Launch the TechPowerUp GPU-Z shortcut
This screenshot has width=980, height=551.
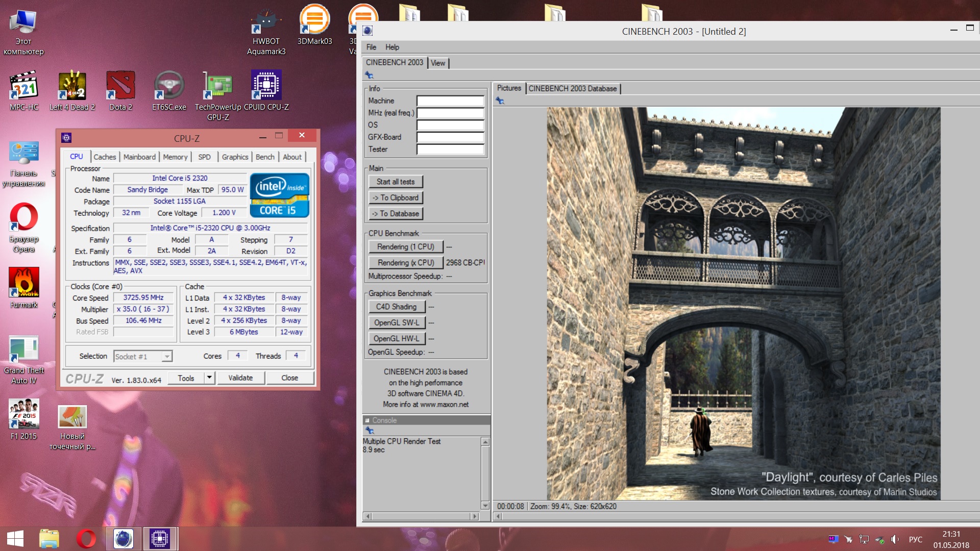click(218, 96)
